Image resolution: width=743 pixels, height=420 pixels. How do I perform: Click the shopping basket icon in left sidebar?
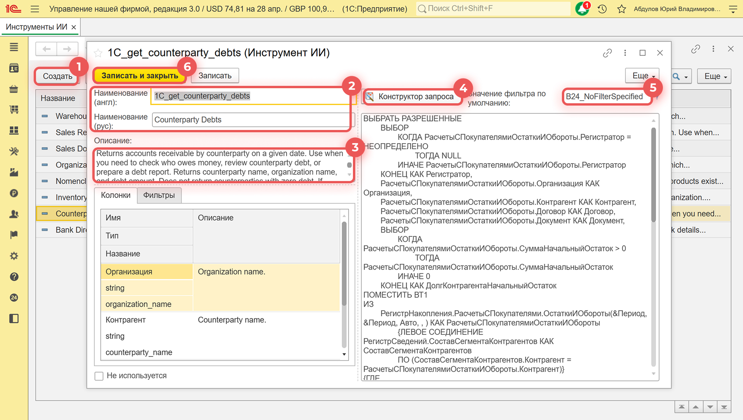point(14,89)
